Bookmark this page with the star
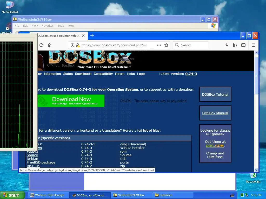 point(166,45)
